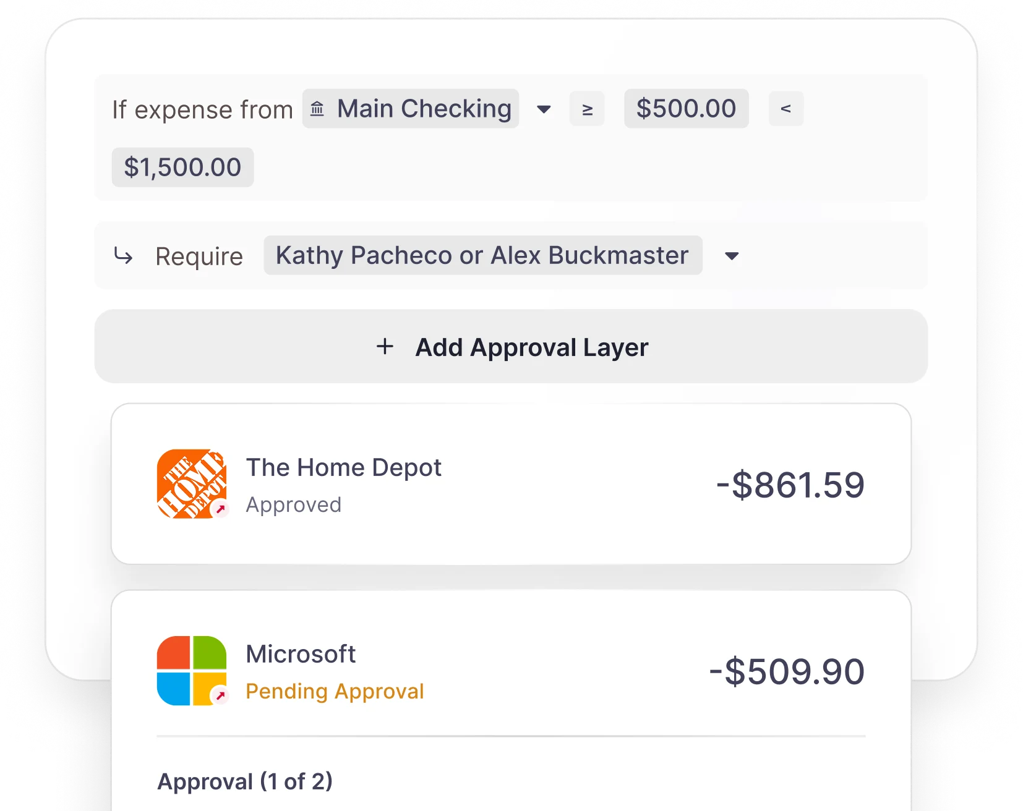Viewport: 1023px width, 811px height.
Task: Click the plus icon in Add Approval Layer
Action: [385, 346]
